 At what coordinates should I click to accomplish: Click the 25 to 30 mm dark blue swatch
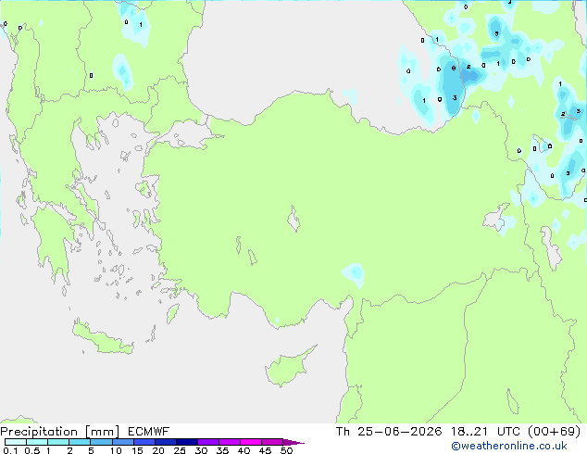[x=186, y=442]
